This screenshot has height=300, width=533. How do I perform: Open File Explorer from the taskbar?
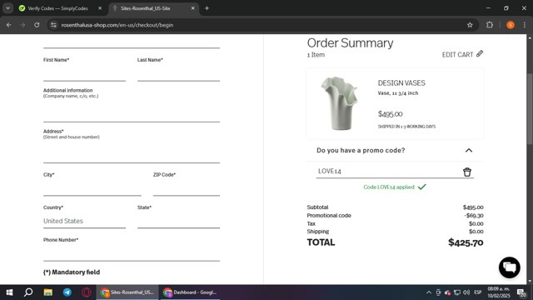click(x=48, y=292)
